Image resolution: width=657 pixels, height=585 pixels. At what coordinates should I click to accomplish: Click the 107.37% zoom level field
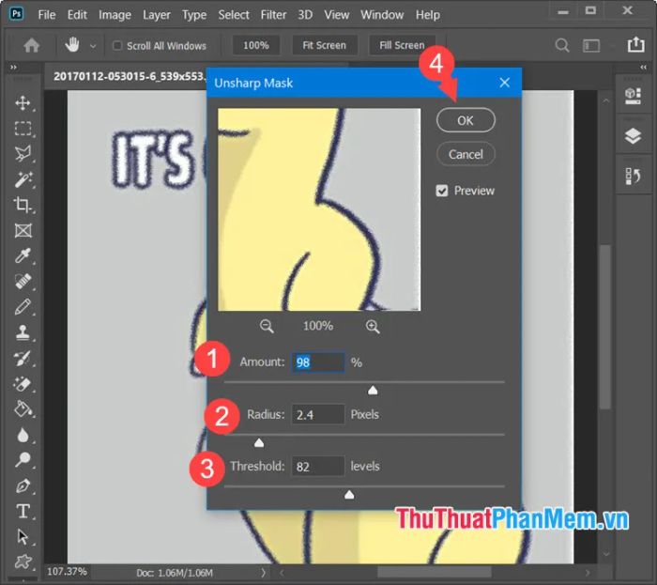point(67,572)
